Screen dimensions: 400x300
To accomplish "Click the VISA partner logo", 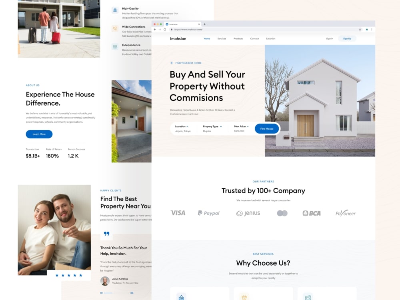I will tap(178, 213).
